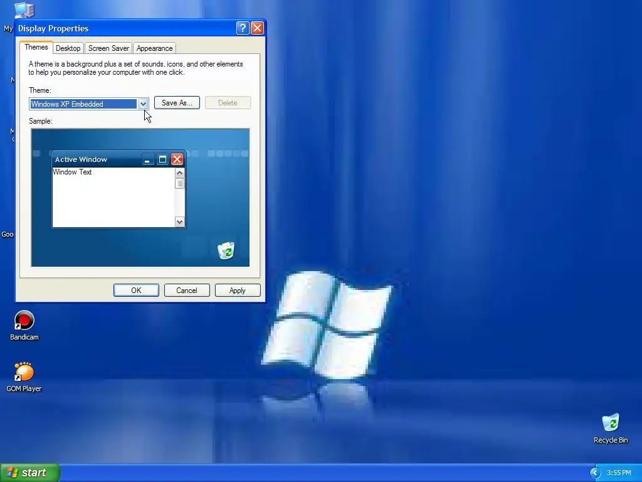Click the partially hidden 'Goo' desktop icon label
This screenshot has width=642, height=482.
(x=8, y=234)
